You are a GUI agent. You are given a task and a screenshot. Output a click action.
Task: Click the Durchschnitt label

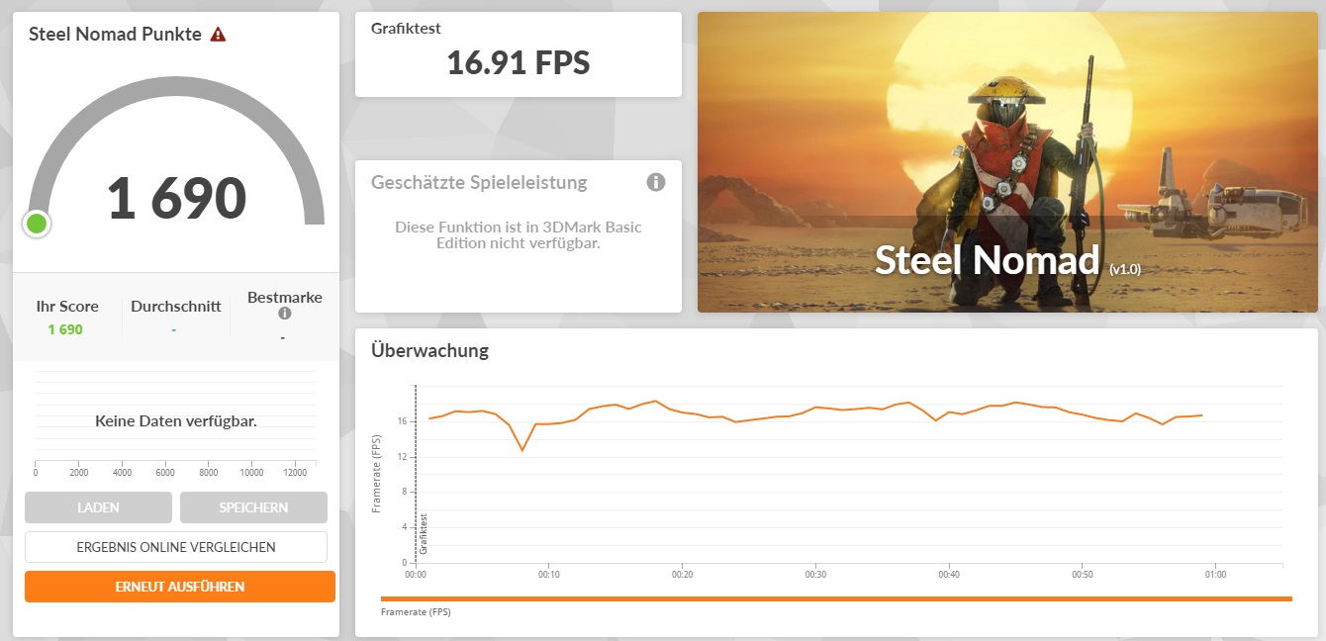pos(176,306)
